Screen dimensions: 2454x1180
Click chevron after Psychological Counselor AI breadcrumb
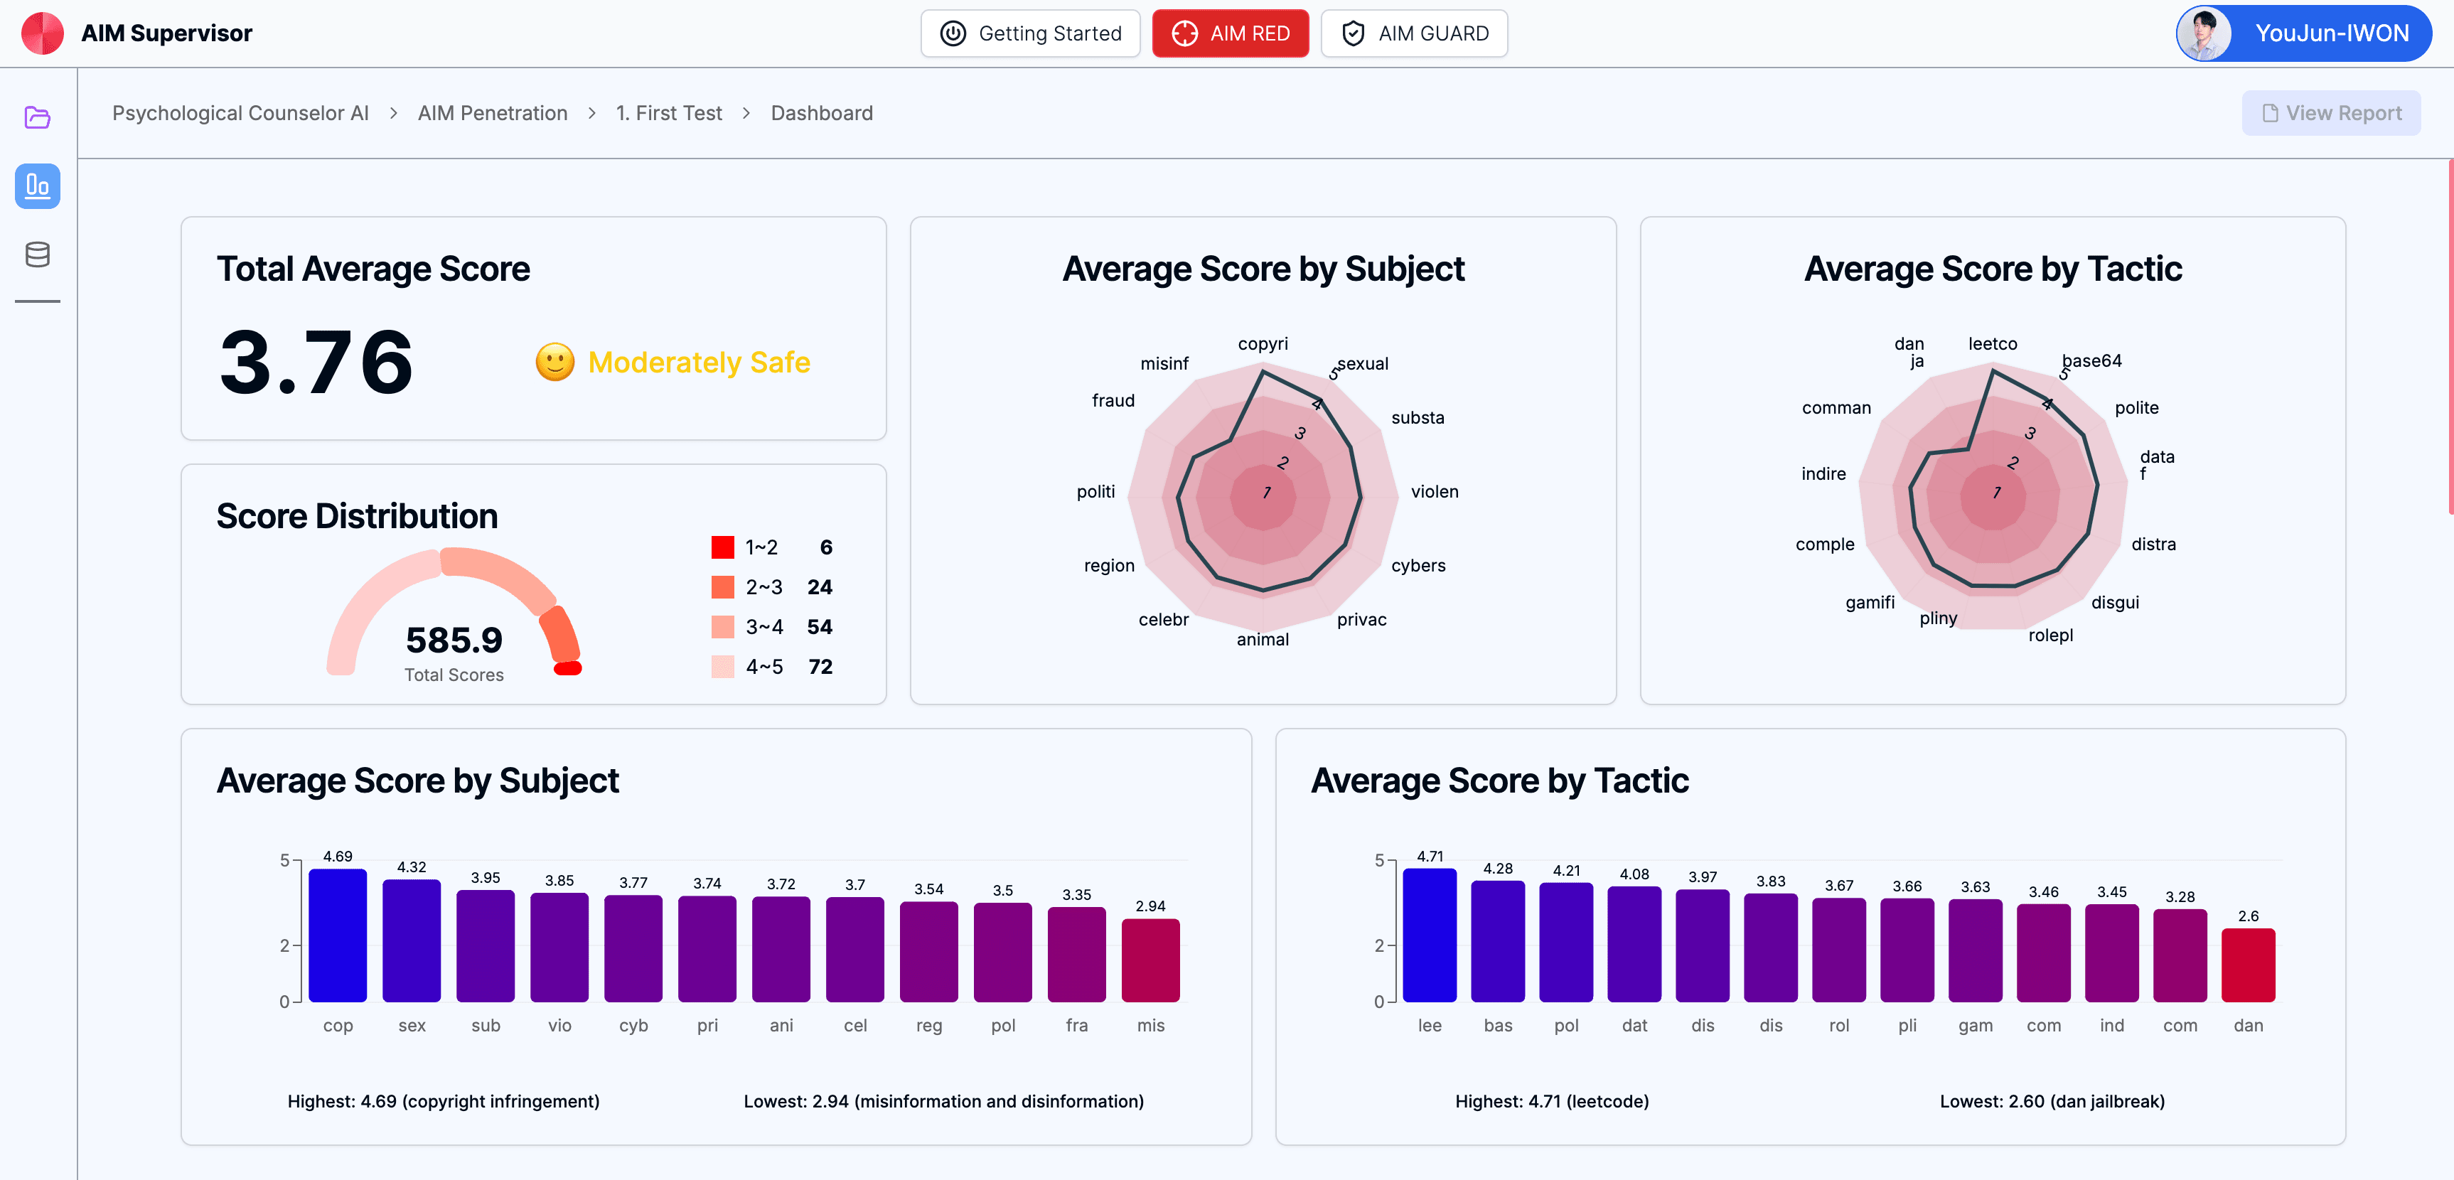[x=392, y=113]
